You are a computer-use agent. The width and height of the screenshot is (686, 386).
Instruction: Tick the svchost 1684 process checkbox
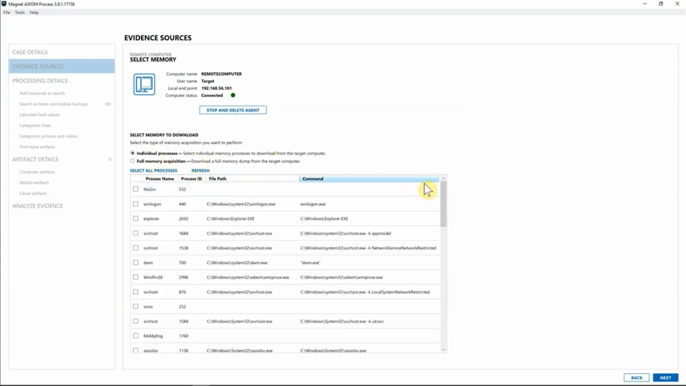tap(135, 233)
